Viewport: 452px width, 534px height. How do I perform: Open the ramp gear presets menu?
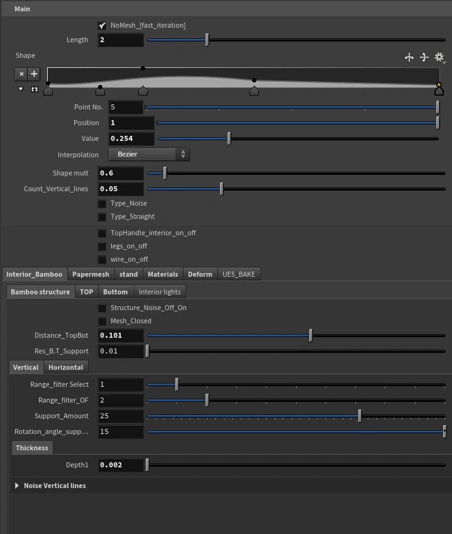tap(439, 57)
